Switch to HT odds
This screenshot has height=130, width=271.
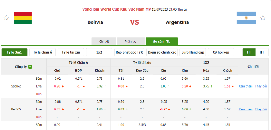(x=262, y=52)
